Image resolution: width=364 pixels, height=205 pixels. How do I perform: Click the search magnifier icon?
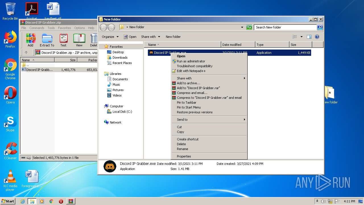click(320, 27)
